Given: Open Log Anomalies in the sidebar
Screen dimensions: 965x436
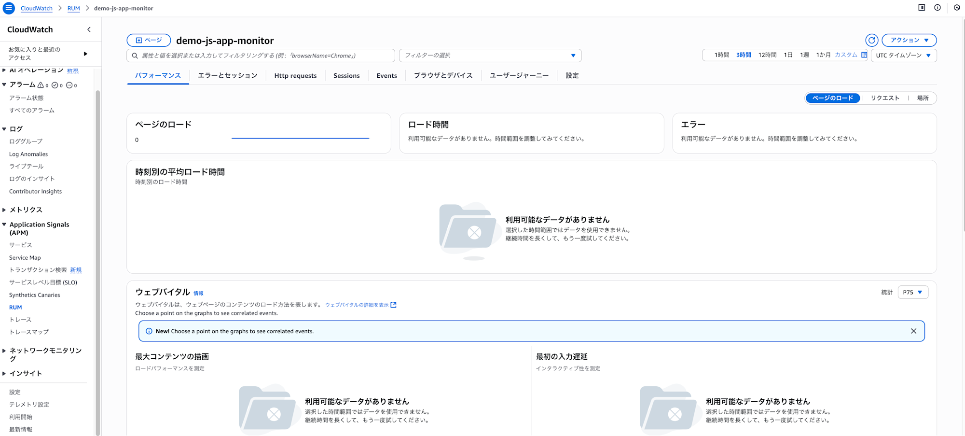Looking at the screenshot, I should pyautogui.click(x=28, y=154).
